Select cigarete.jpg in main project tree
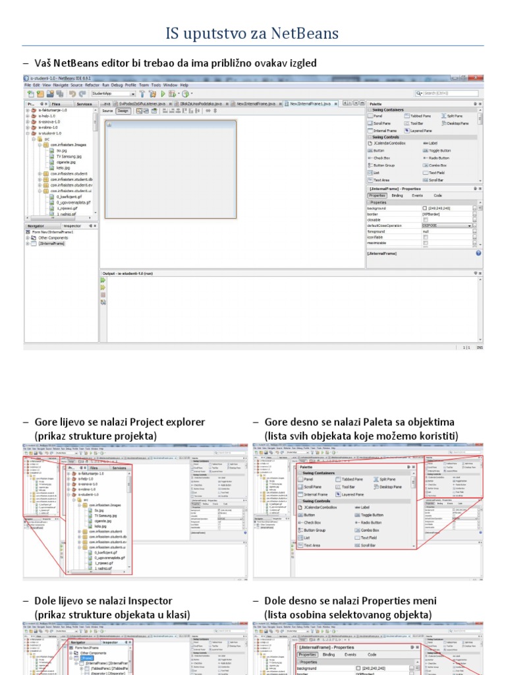The image size is (506, 675). point(63,162)
